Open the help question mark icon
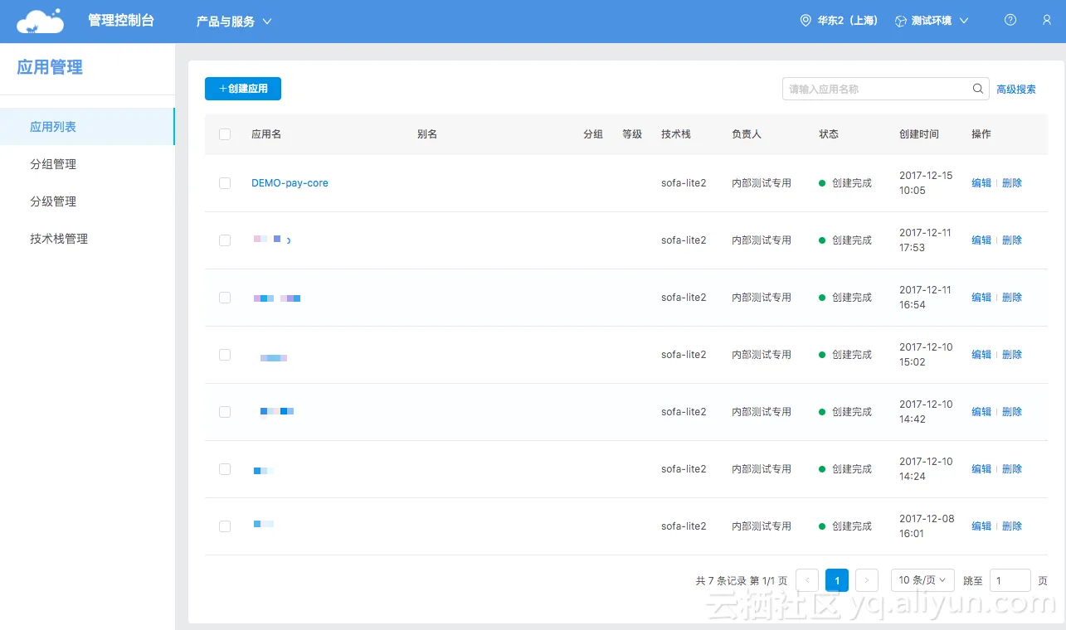Viewport: 1066px width, 630px height. point(1010,21)
